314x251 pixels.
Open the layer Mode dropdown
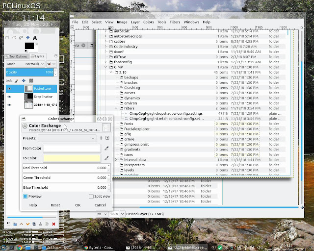click(x=25, y=64)
